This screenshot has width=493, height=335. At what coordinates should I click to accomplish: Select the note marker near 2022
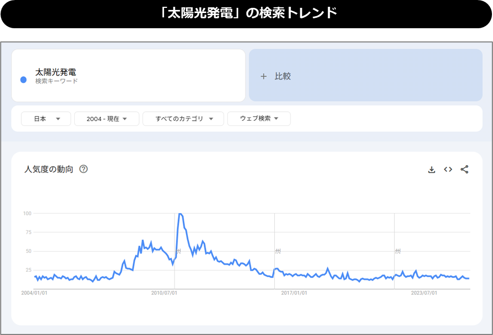[397, 251]
